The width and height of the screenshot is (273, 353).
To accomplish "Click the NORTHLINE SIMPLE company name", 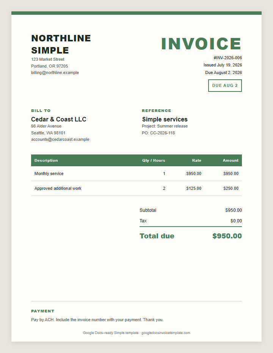I will click(61, 44).
